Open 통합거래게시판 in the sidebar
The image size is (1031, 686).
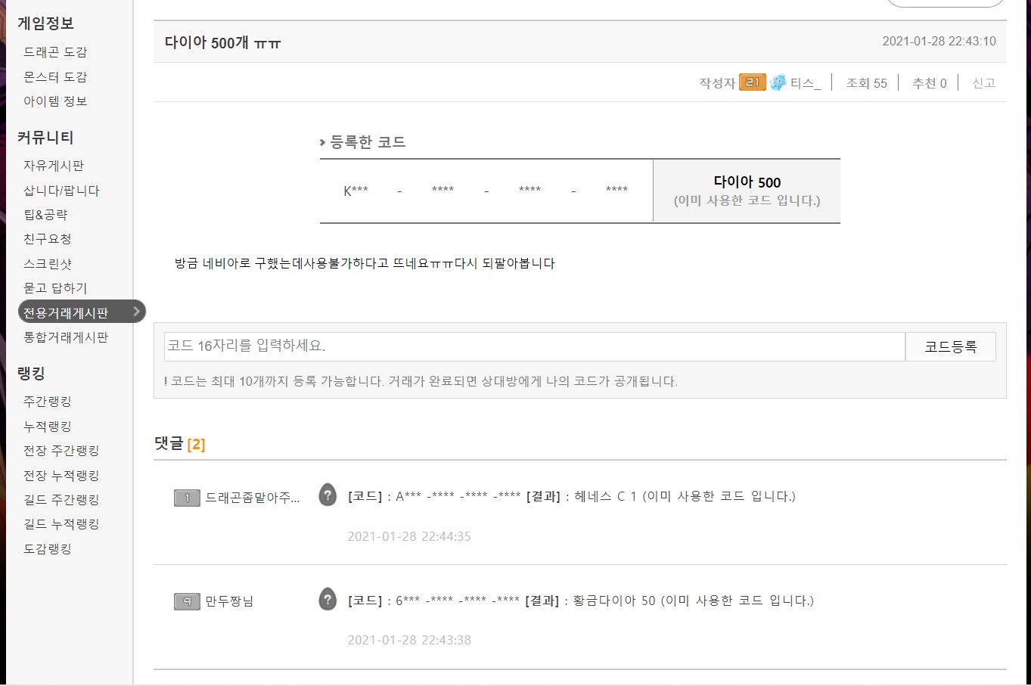[66, 337]
